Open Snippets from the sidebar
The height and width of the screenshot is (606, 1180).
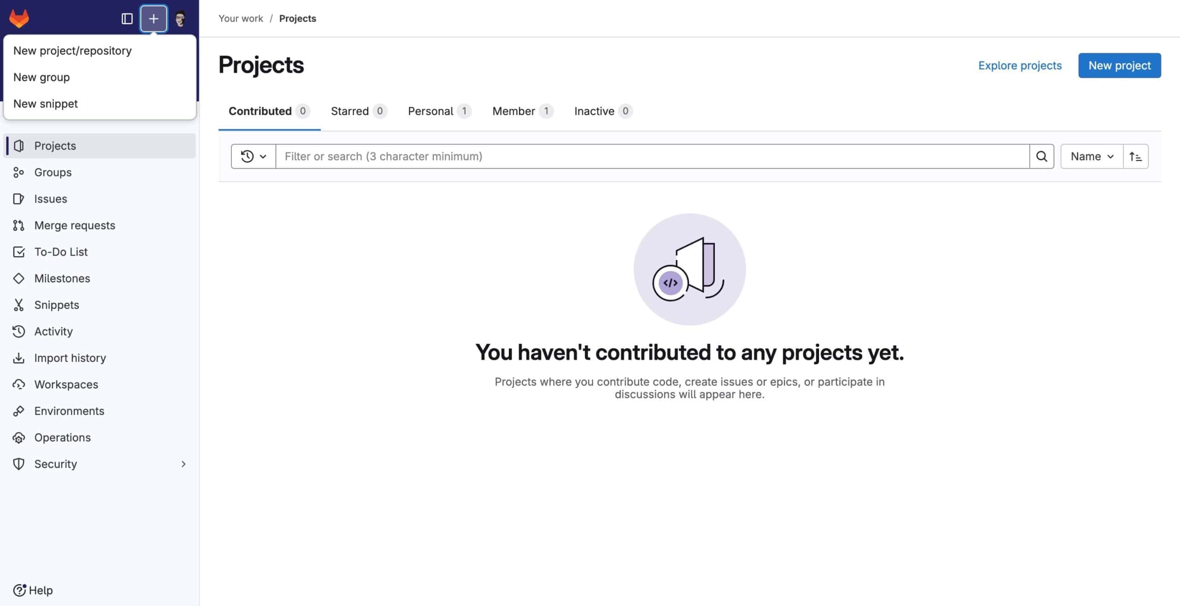[x=57, y=304]
